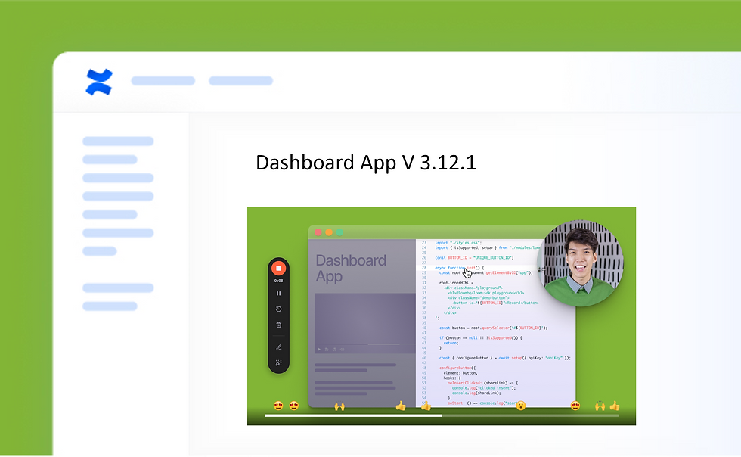Screen dimensions: 741x457
Task: Select the drawing pen tool in recorder
Action: 278,347
